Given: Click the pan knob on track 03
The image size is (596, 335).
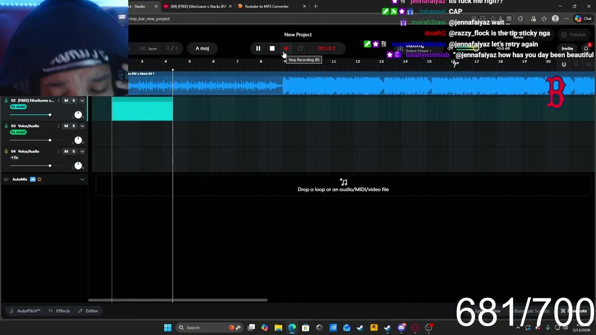Looking at the screenshot, I should coord(78,140).
